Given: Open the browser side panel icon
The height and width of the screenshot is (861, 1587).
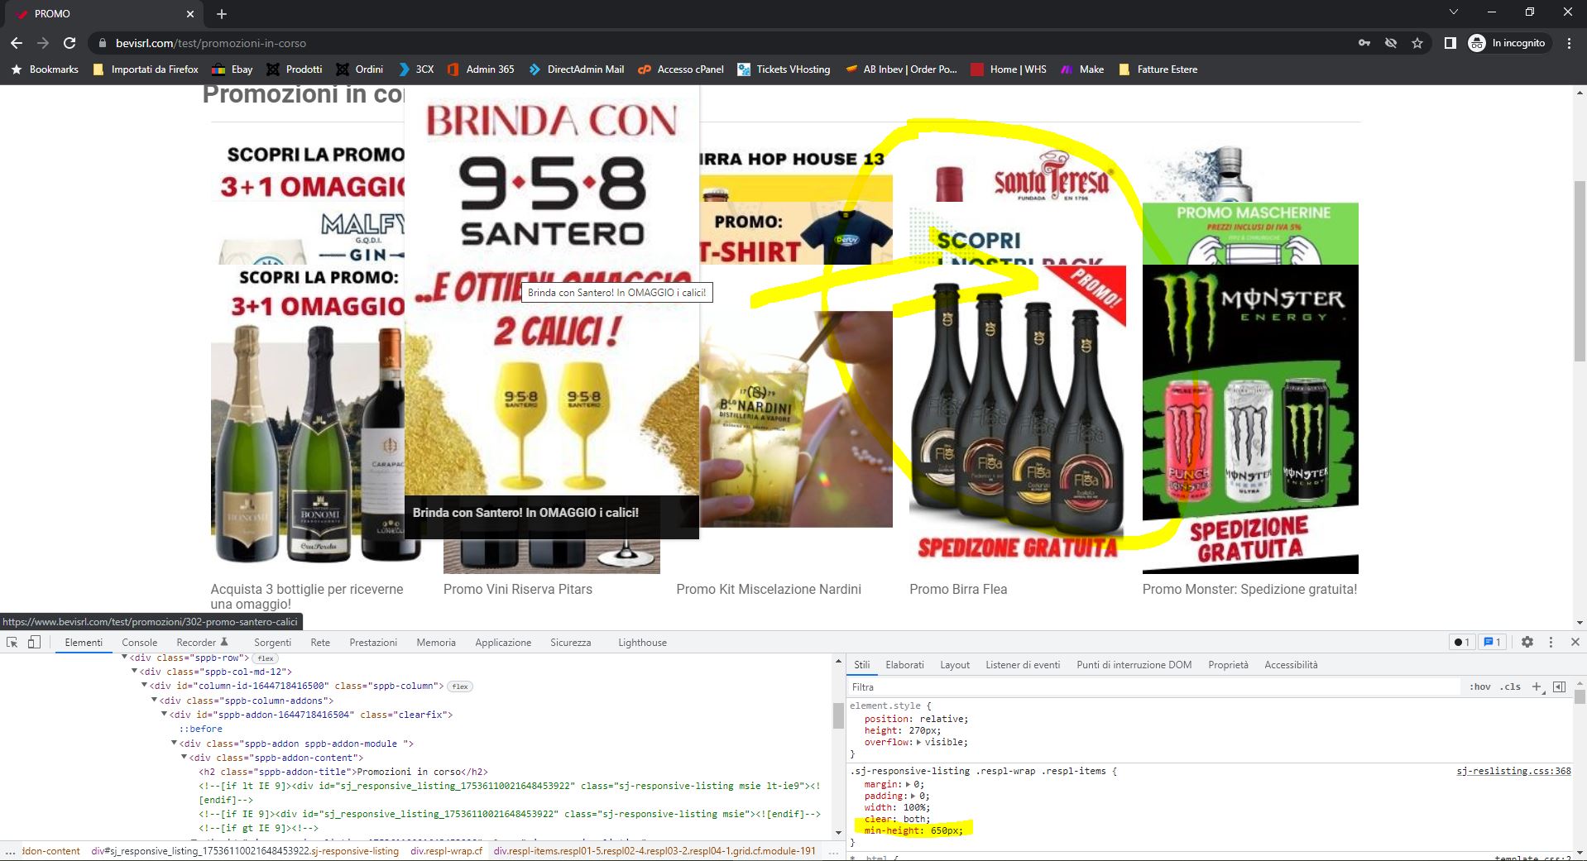Looking at the screenshot, I should point(1450,43).
